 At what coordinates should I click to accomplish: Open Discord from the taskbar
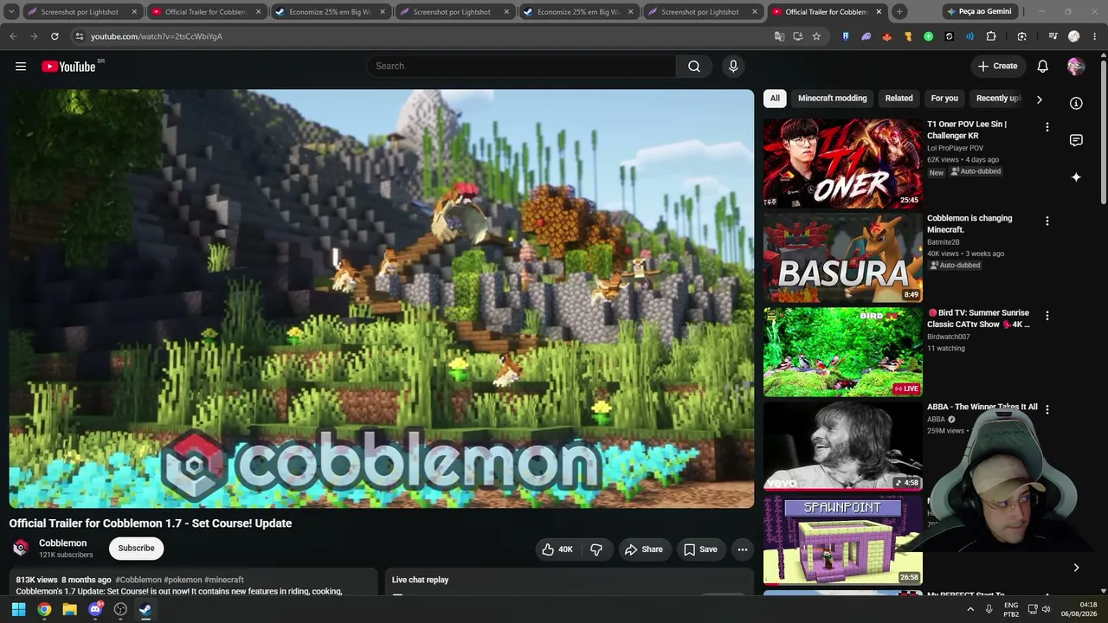[95, 609]
